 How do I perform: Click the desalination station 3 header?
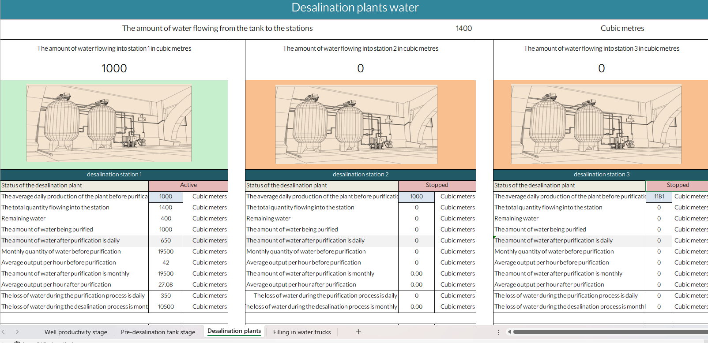pyautogui.click(x=602, y=175)
